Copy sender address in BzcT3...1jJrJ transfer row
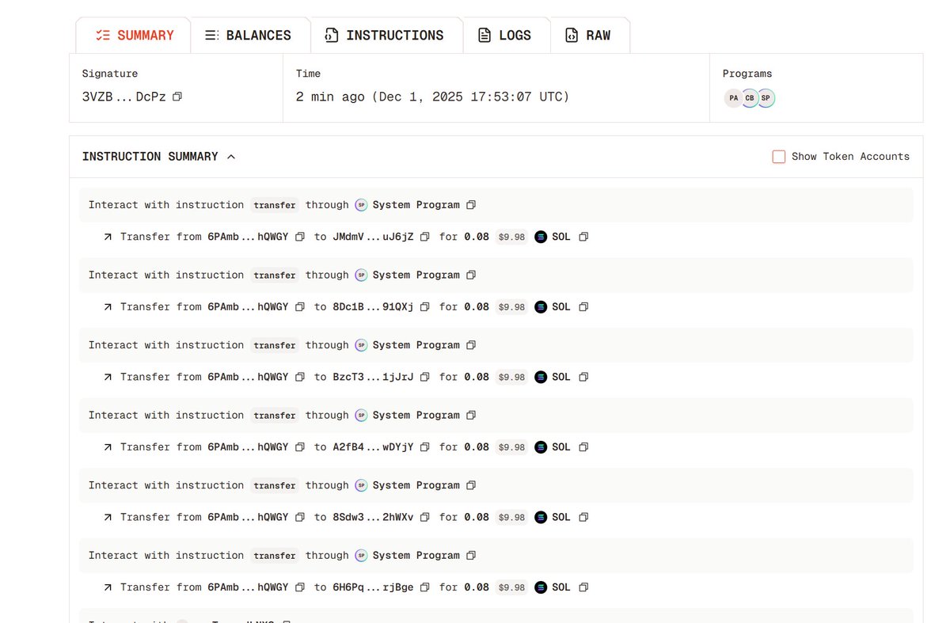 point(300,377)
